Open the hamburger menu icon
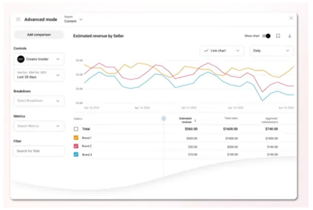Image resolution: width=313 pixels, height=210 pixels. 18,20
